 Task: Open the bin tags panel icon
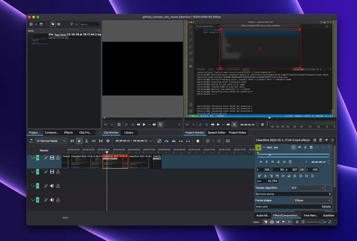click(x=53, y=24)
